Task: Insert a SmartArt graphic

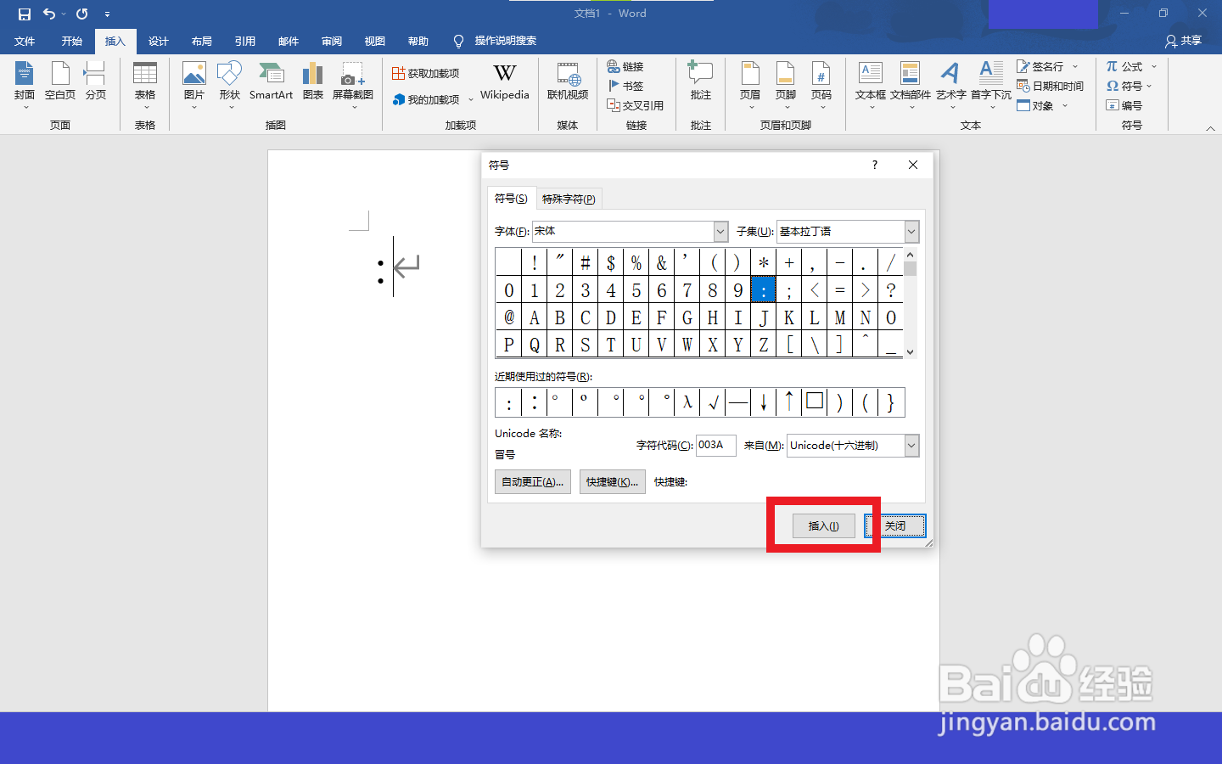Action: pyautogui.click(x=271, y=81)
